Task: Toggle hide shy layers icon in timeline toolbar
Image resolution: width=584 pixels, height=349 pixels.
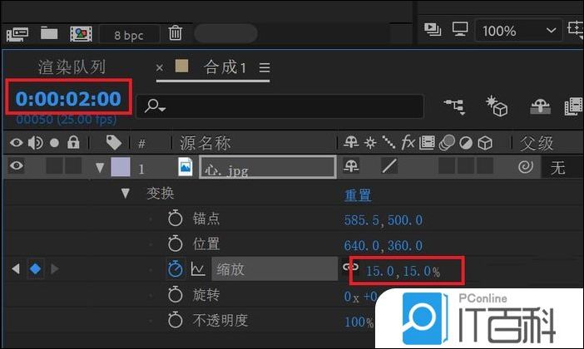Action: (541, 106)
